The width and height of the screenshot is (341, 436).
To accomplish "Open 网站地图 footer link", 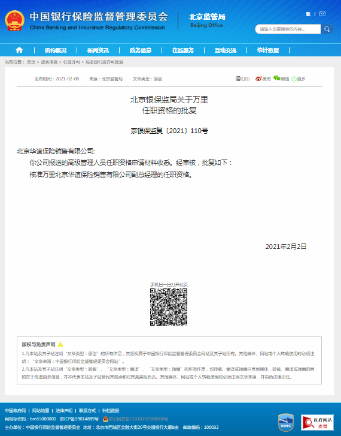I will [x=41, y=411].
